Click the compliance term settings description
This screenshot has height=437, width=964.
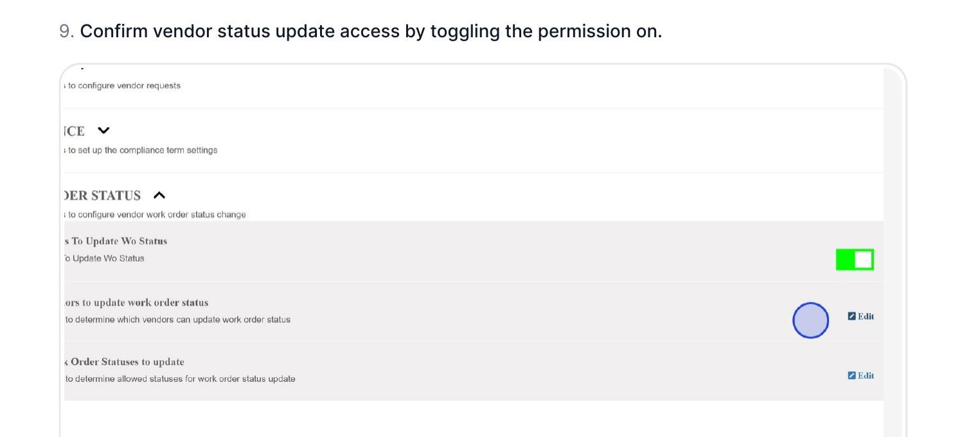[143, 150]
